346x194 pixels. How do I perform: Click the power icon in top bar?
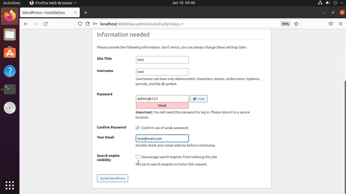(x=335, y=3)
